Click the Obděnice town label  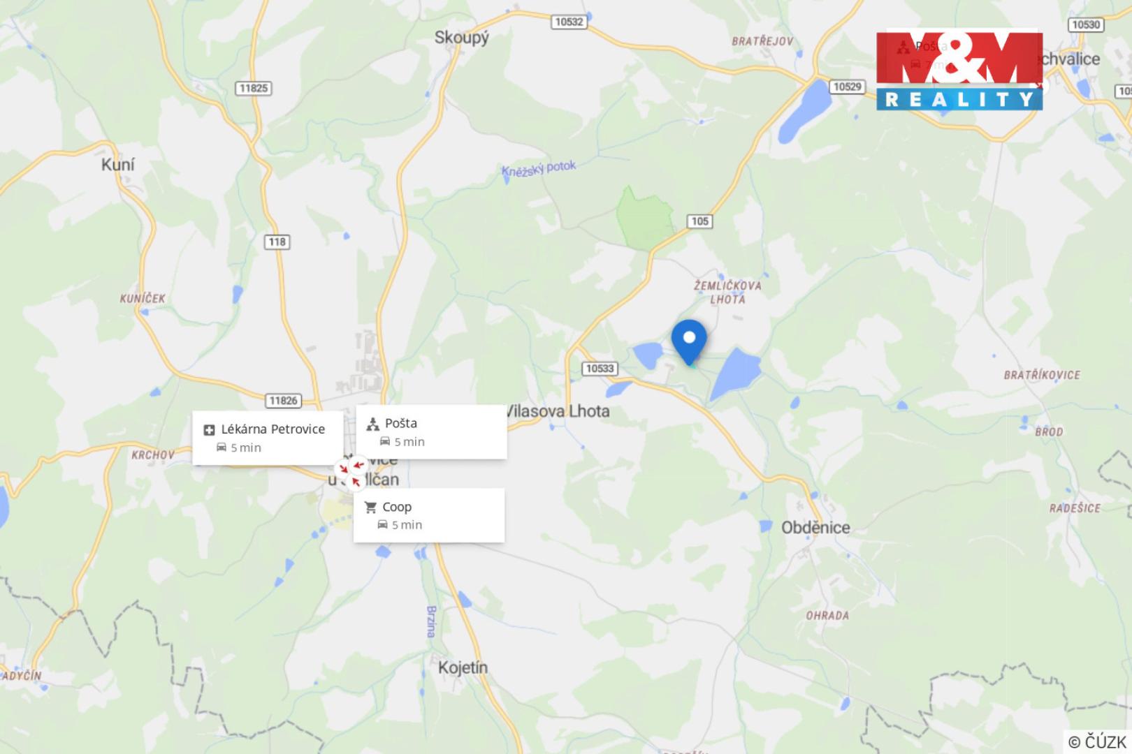pyautogui.click(x=815, y=528)
